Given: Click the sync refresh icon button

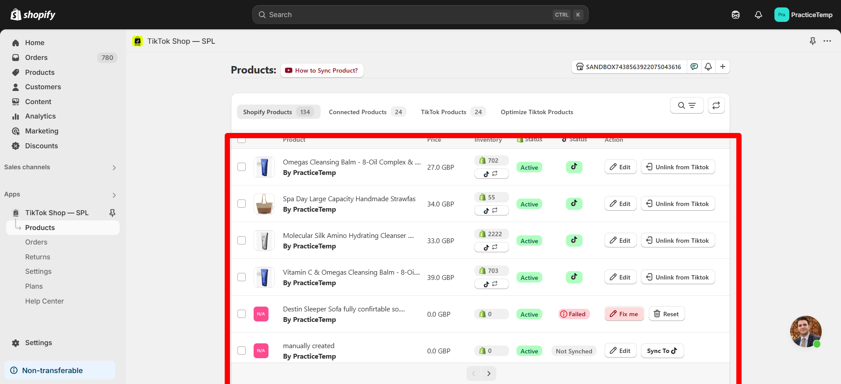Looking at the screenshot, I should (716, 105).
